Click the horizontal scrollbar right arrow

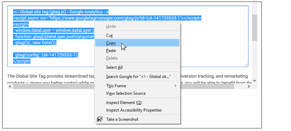coord(249,86)
